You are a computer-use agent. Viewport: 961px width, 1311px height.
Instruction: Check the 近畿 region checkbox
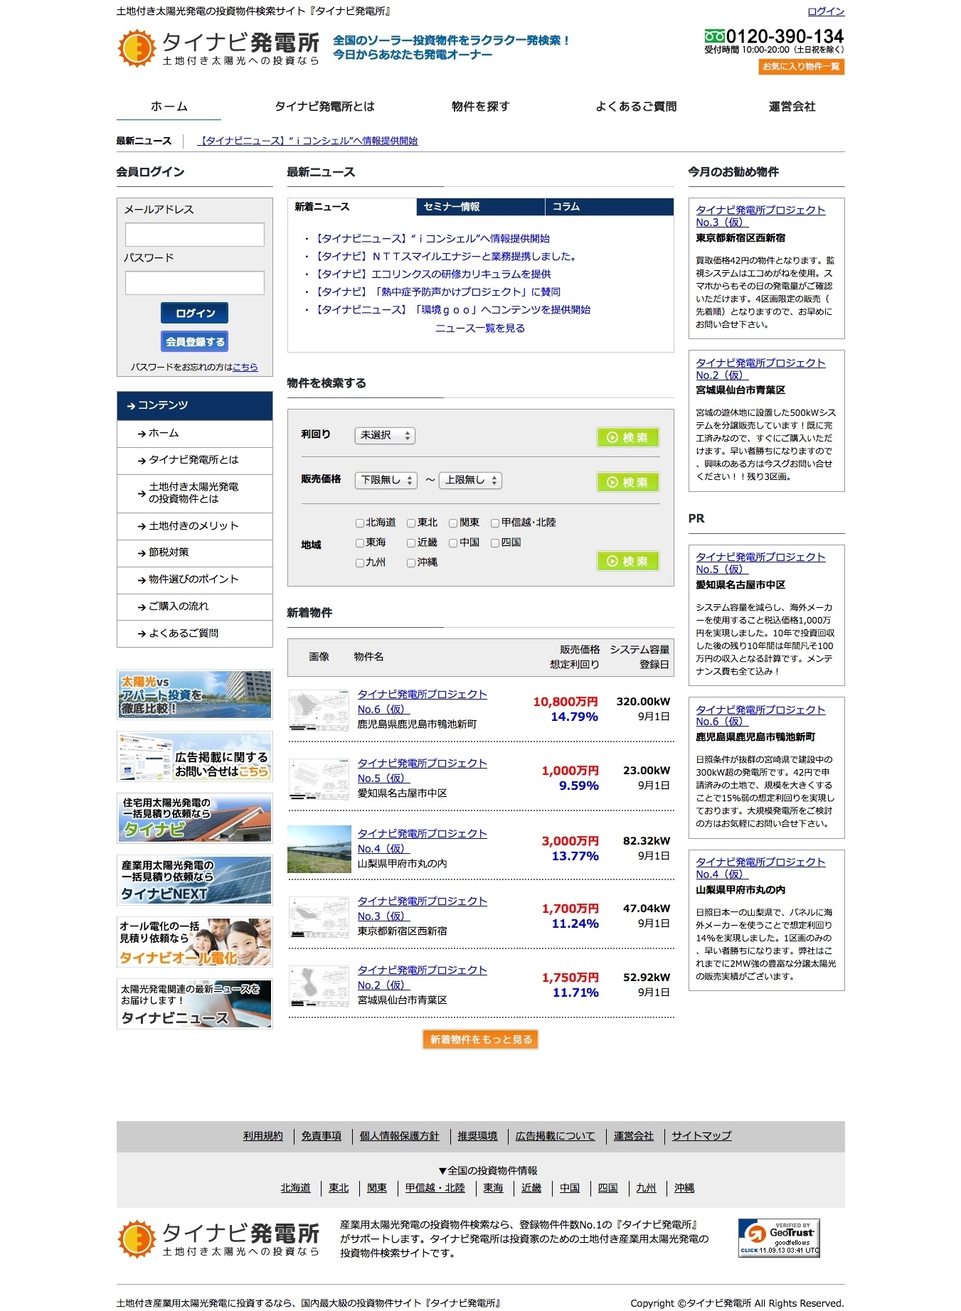[411, 543]
